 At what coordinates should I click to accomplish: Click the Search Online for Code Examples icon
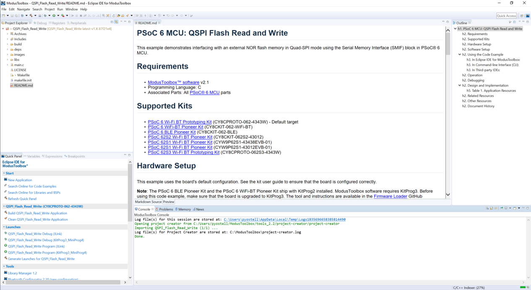[5, 186]
